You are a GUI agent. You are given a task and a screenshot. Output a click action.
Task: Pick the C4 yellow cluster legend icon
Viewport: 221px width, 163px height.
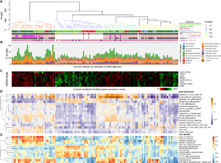(x=206, y=37)
